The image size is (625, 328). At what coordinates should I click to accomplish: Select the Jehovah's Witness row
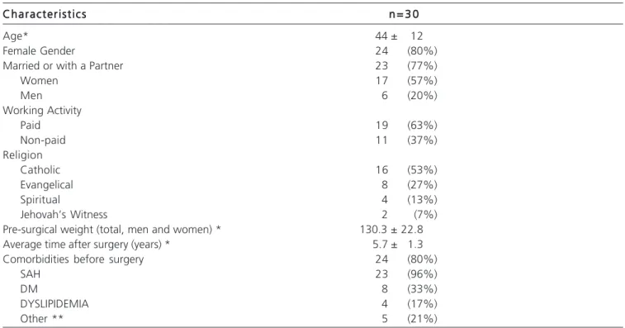point(312,215)
